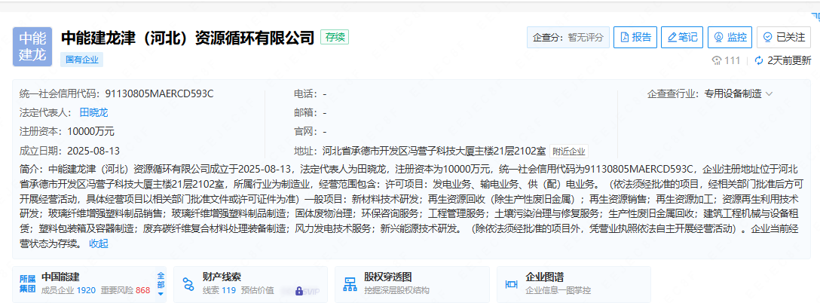Click the 所属集团 label icon

point(28,283)
